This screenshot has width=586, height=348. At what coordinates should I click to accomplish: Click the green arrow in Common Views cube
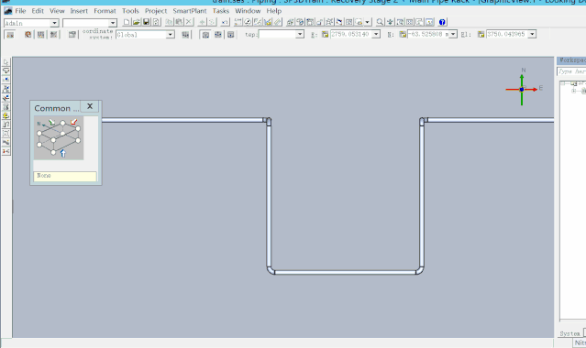(x=51, y=122)
